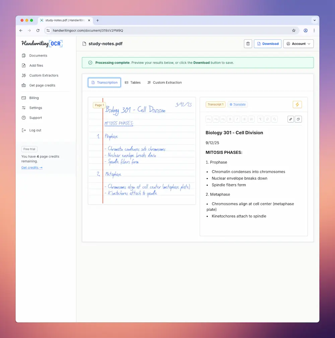Toggle italic formatting in the transcript editor

237,119
